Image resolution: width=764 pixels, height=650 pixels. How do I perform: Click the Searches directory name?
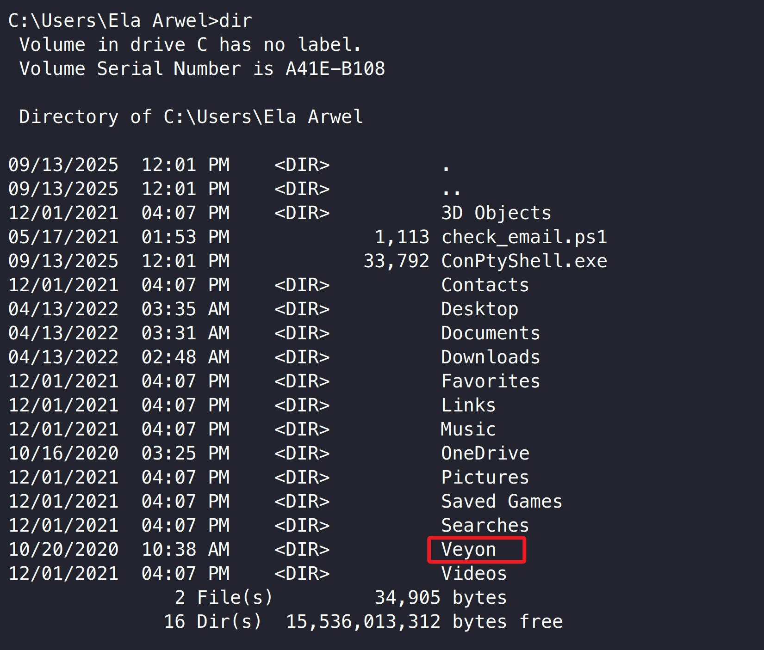pos(485,526)
